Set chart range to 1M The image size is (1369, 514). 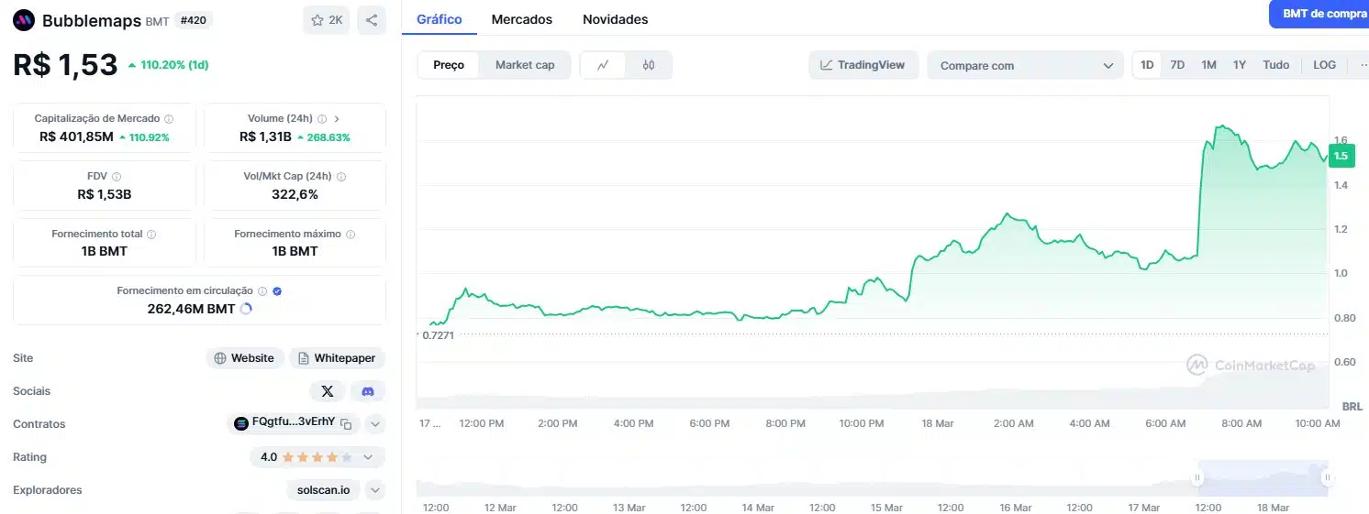[x=1208, y=65]
